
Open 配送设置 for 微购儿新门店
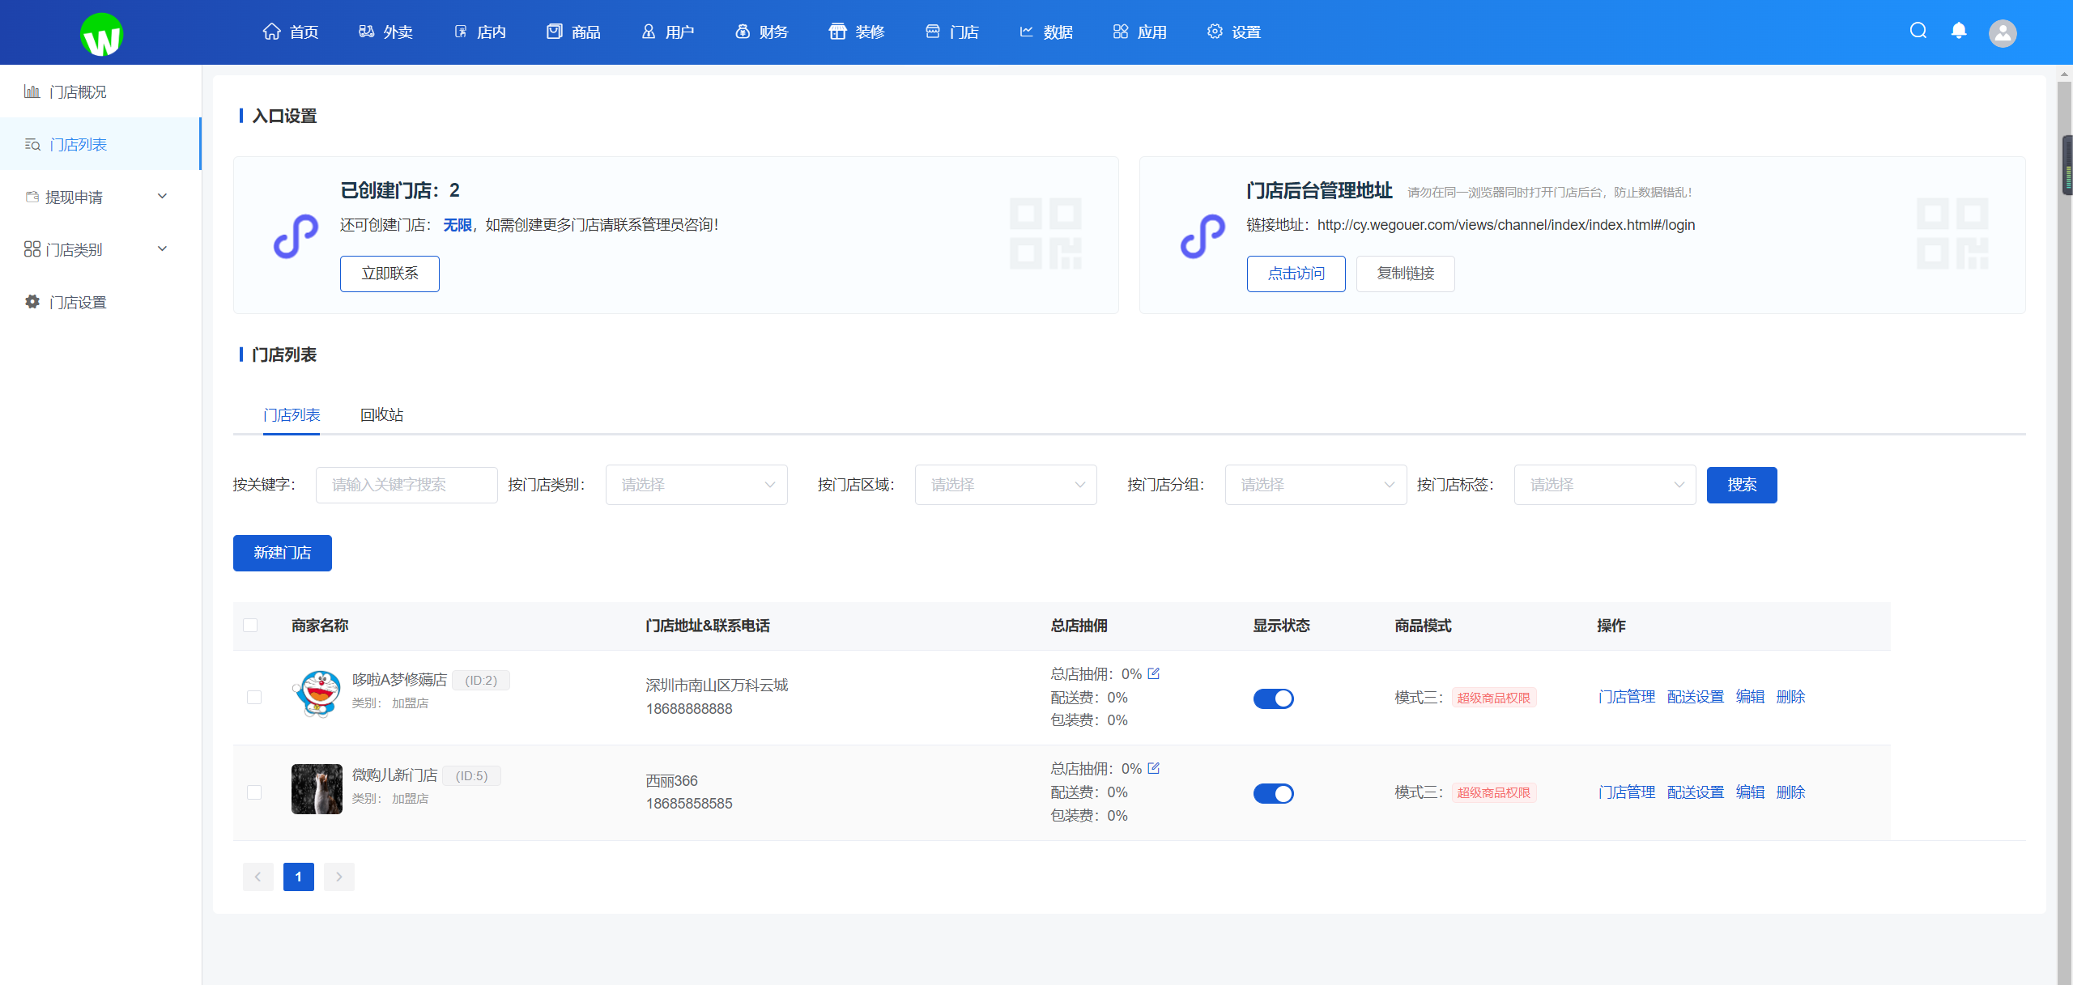(x=1696, y=792)
